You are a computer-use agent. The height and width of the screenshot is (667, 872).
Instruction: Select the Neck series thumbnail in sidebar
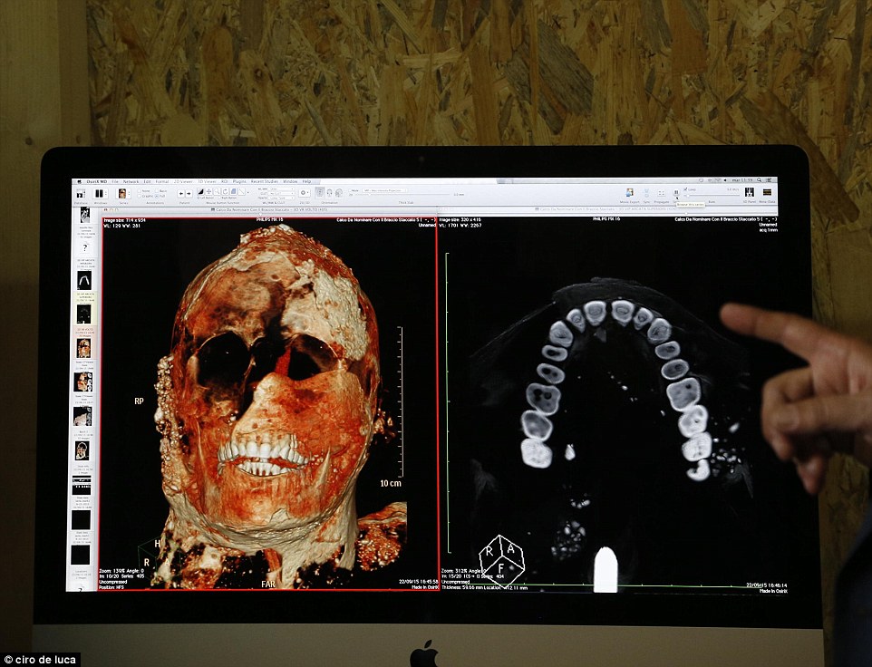click(82, 449)
